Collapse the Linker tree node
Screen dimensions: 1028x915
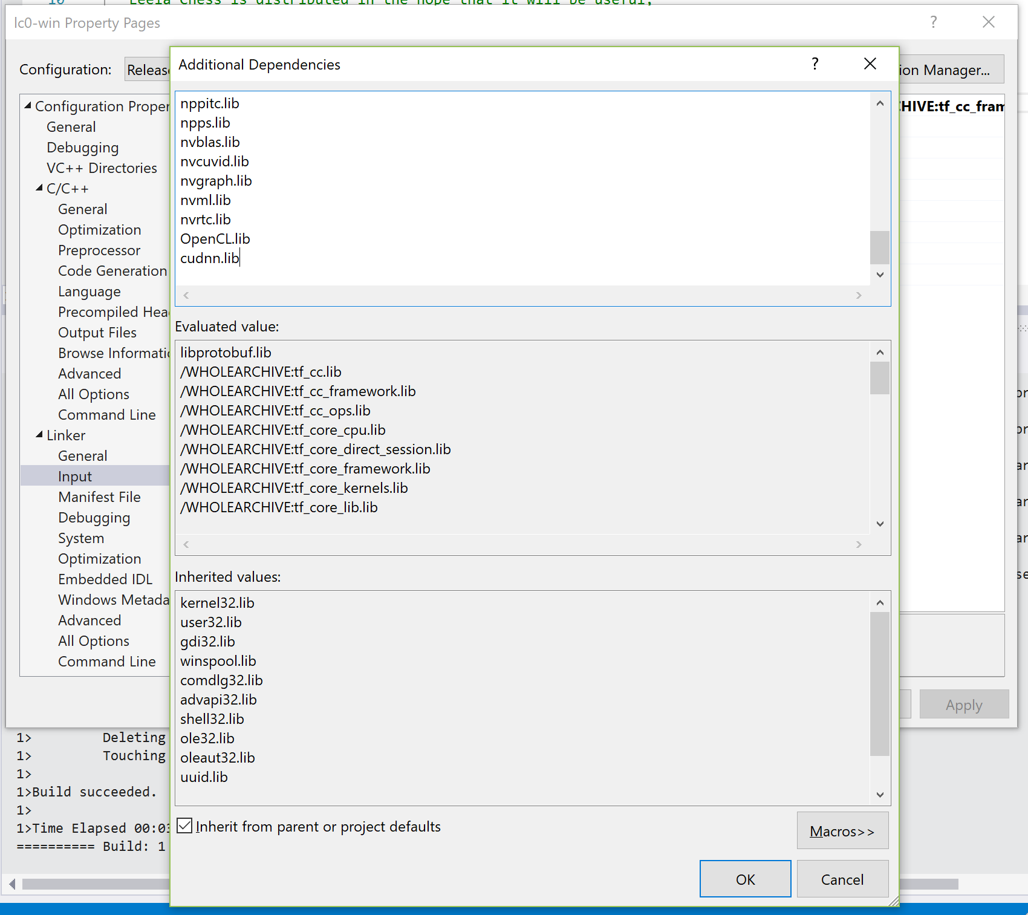pyautogui.click(x=39, y=435)
